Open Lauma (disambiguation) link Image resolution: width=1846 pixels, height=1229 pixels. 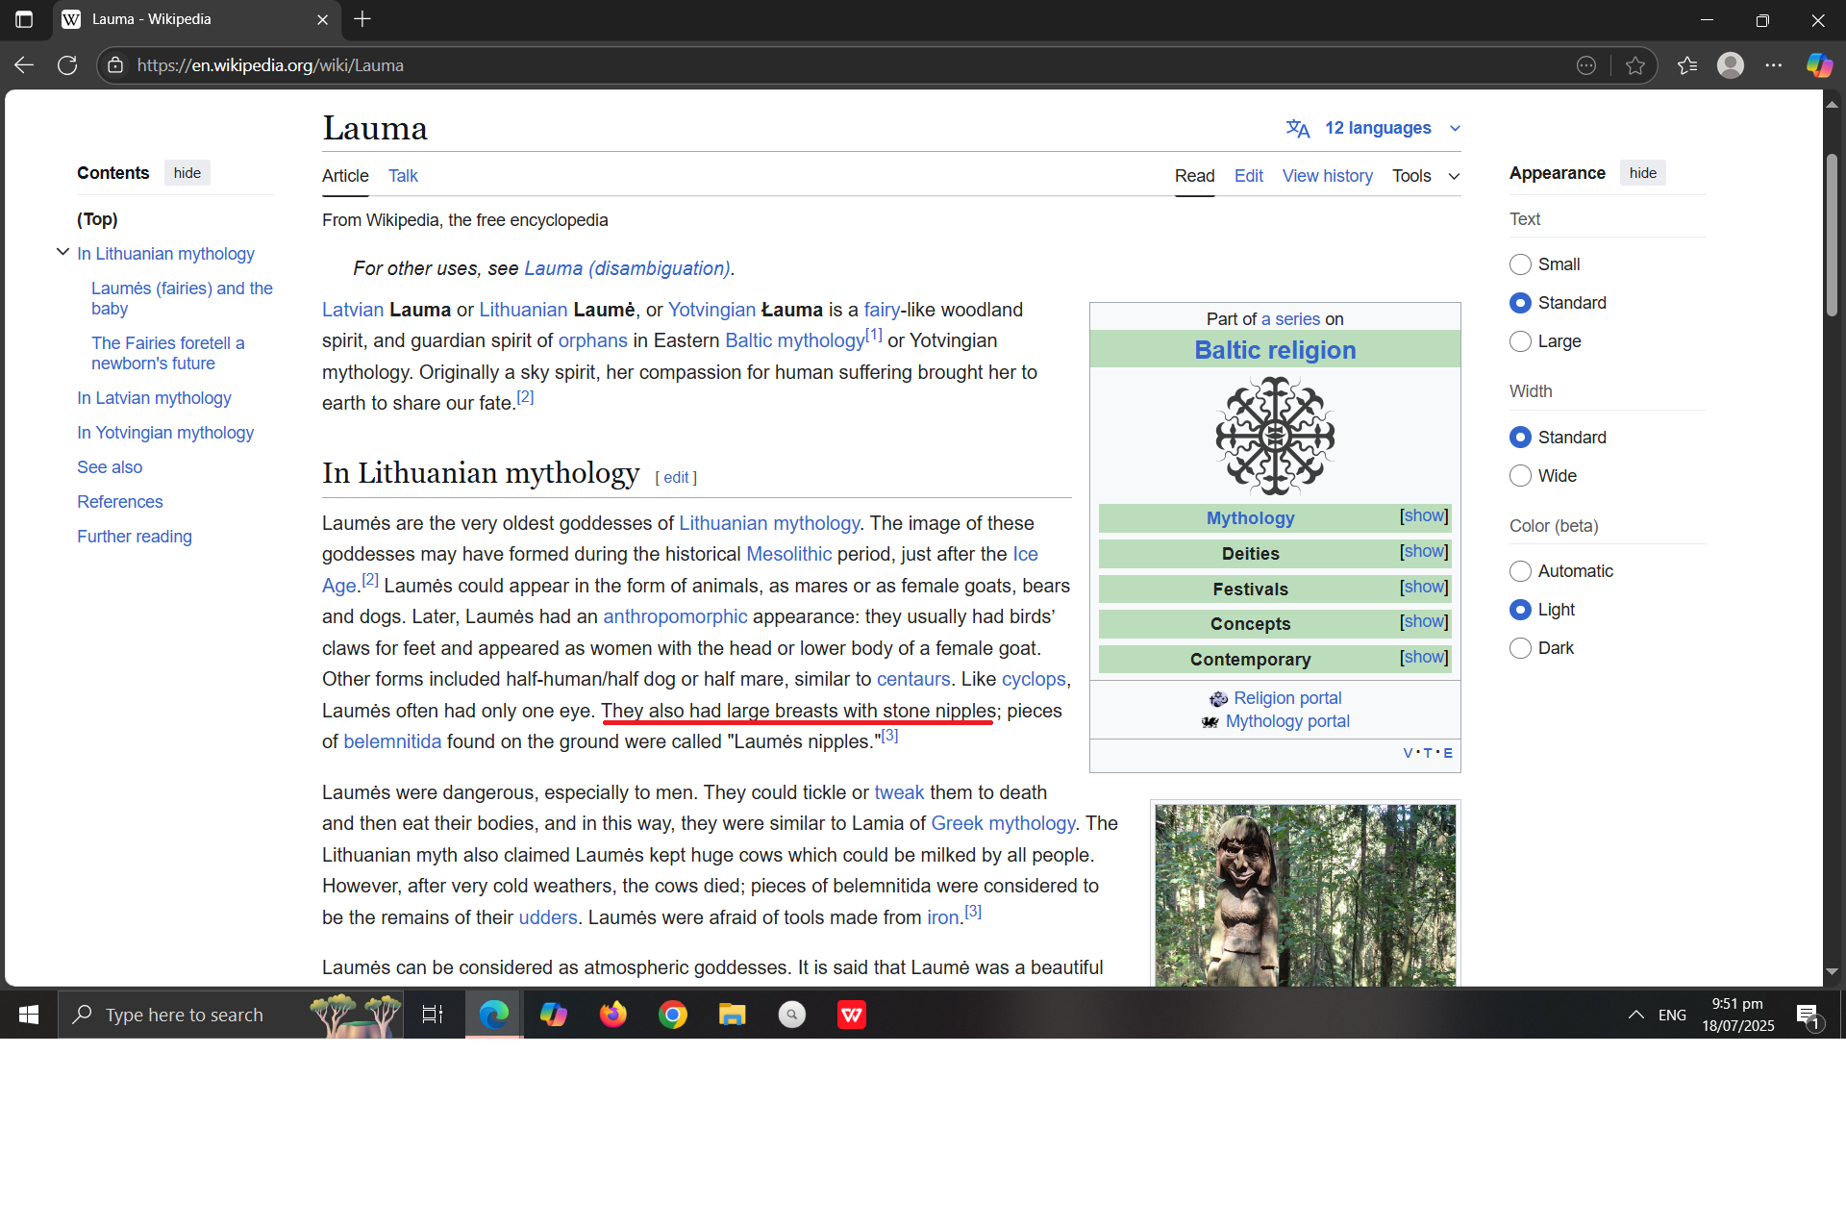pos(627,268)
